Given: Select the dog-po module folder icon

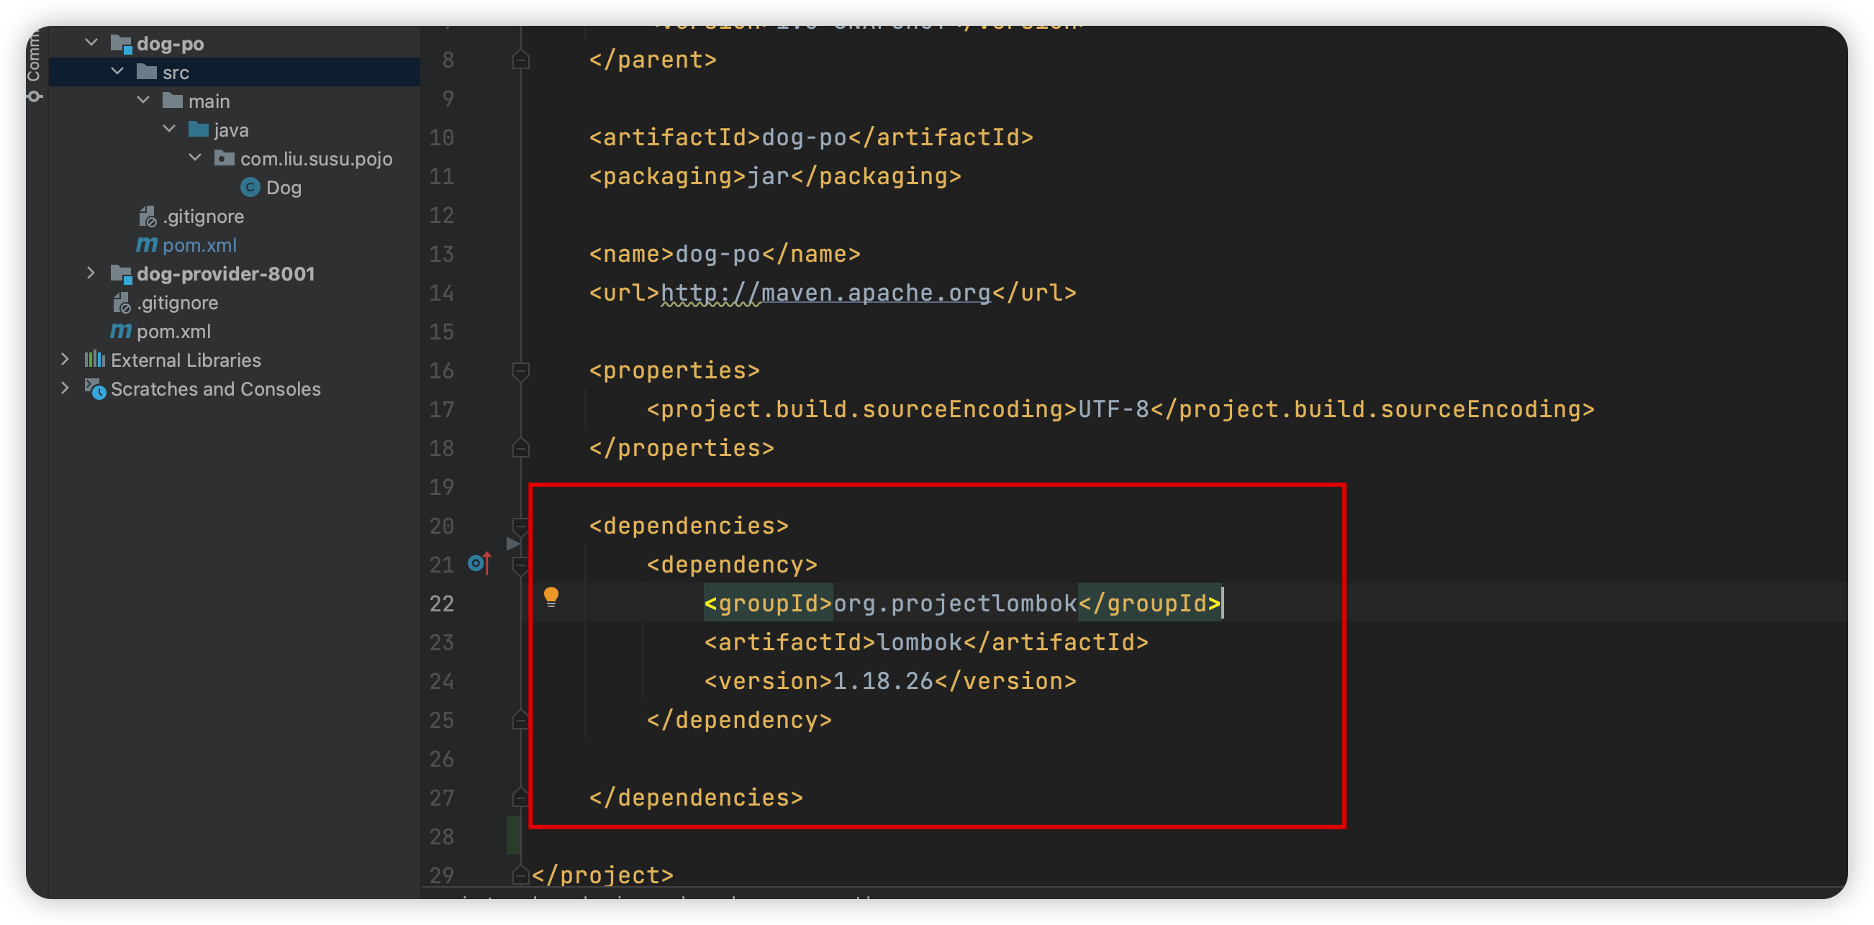Looking at the screenshot, I should (121, 44).
